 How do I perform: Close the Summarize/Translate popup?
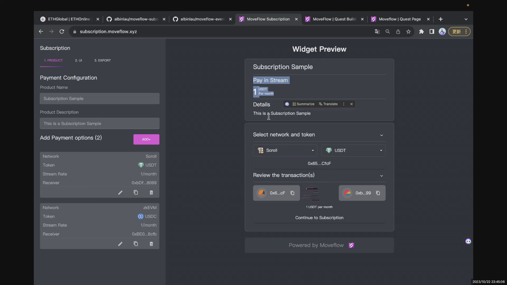pos(351,104)
